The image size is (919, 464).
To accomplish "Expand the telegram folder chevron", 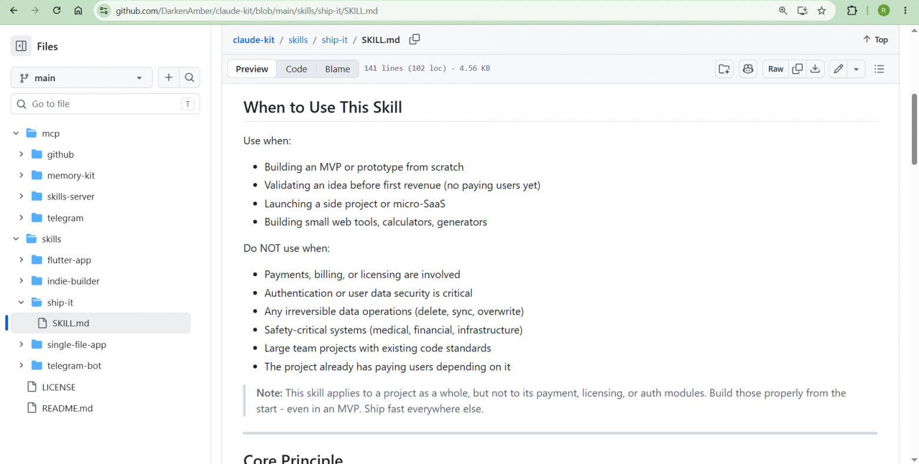I will click(21, 218).
